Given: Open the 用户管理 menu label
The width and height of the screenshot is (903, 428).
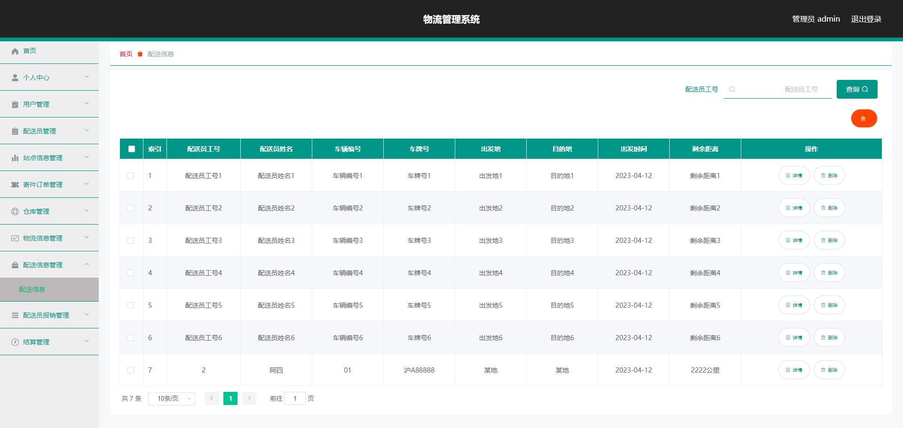Looking at the screenshot, I should pos(36,104).
